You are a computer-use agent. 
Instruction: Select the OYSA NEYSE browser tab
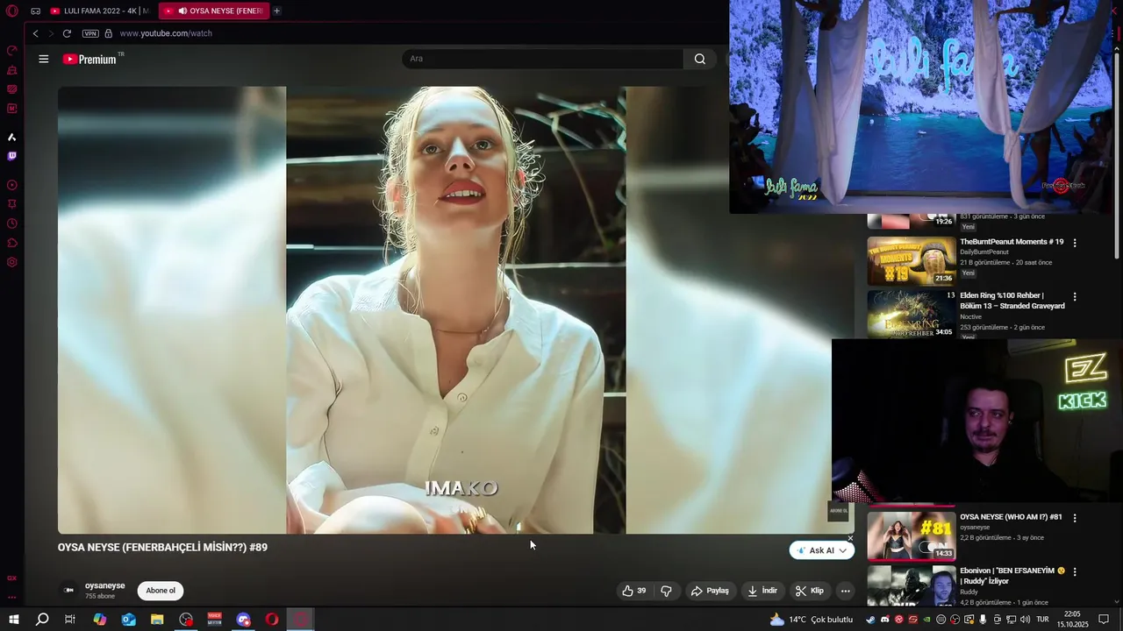pos(214,11)
